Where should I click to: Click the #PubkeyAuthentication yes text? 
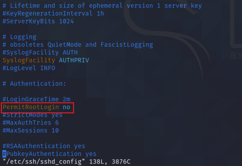[50, 154]
